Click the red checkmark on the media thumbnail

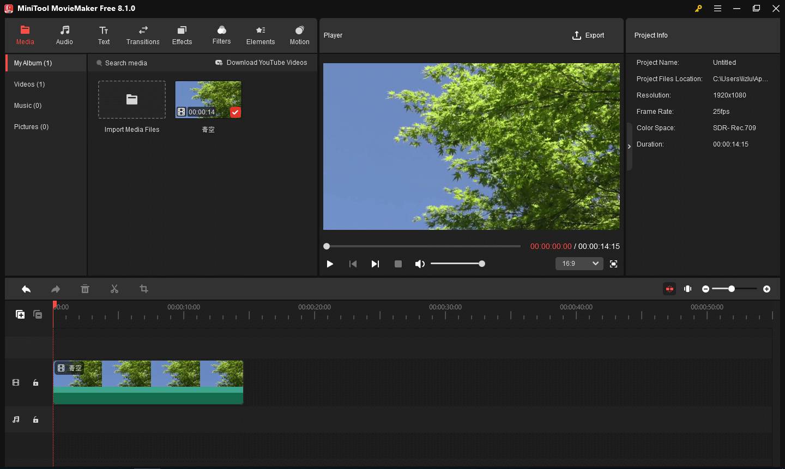[235, 112]
